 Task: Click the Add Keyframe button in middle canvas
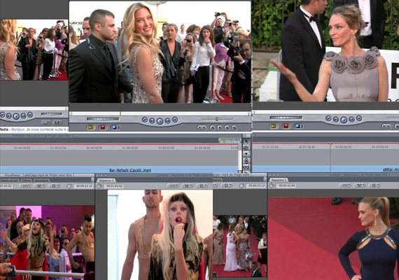tap(219, 127)
